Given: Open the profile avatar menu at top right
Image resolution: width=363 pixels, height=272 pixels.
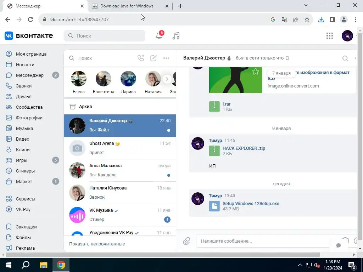Looking at the screenshot, I should 347,36.
